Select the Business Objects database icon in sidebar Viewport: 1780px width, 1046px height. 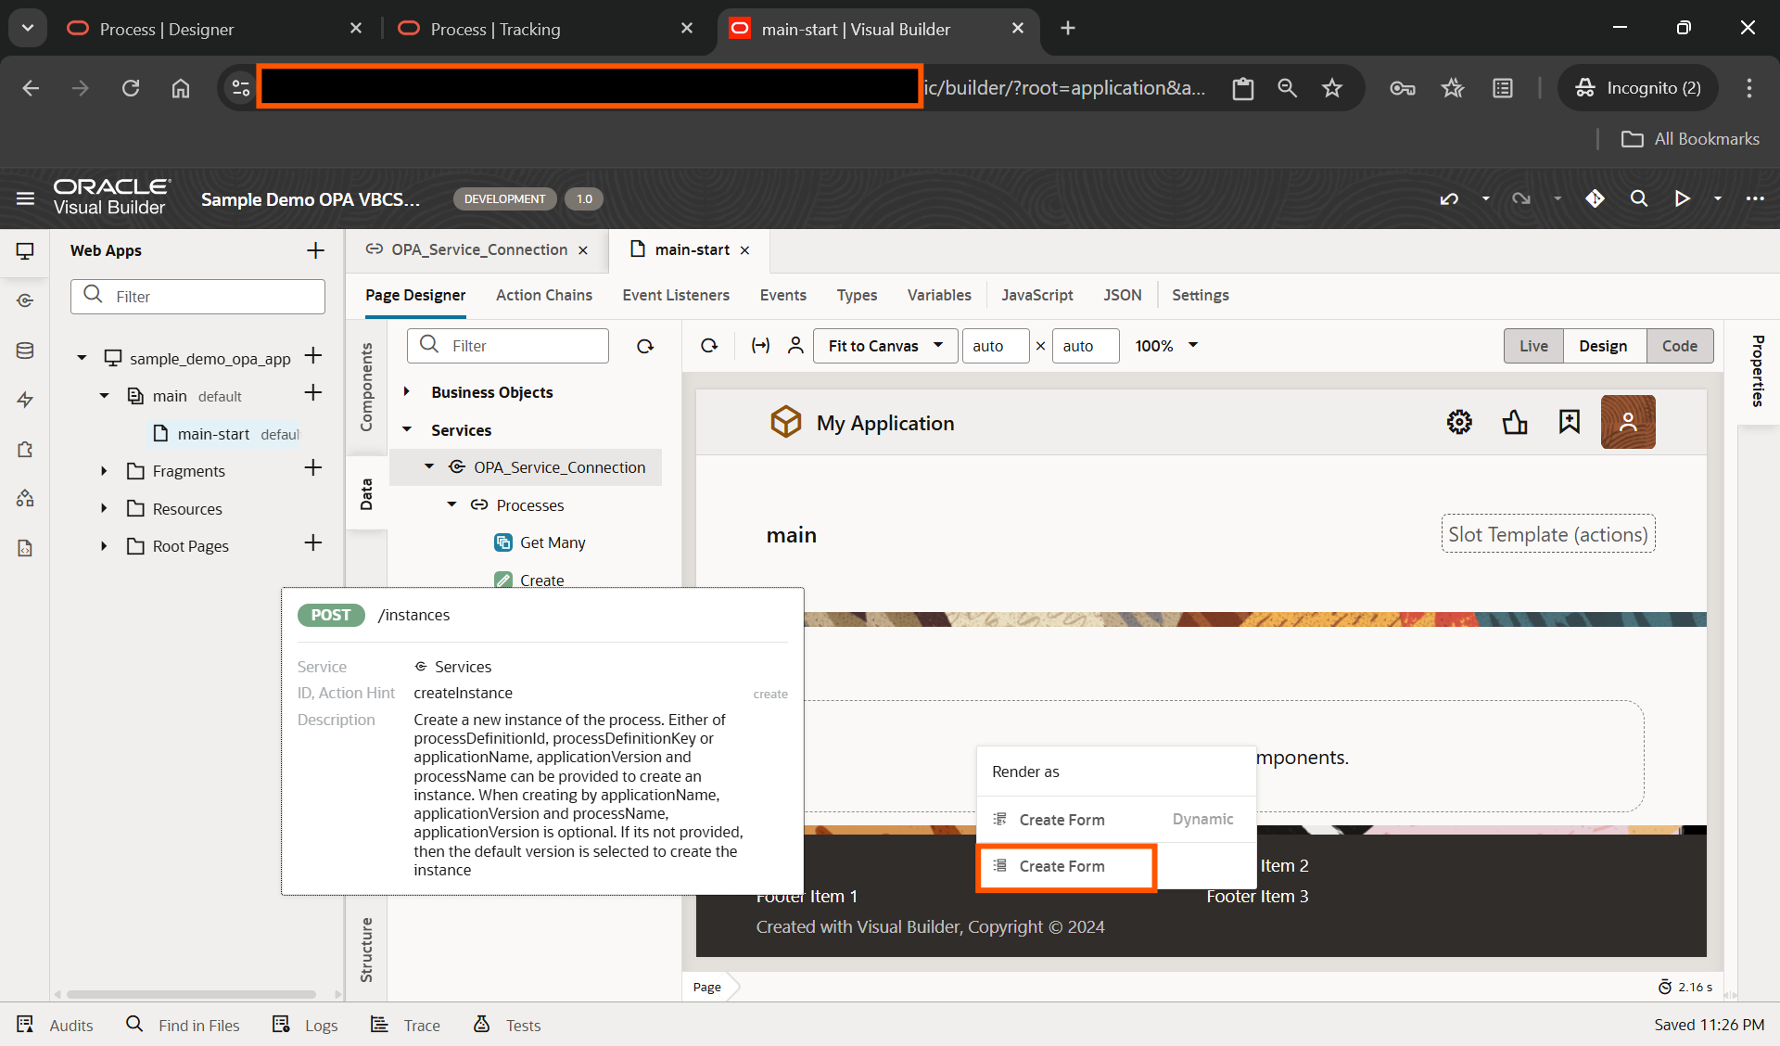click(25, 350)
